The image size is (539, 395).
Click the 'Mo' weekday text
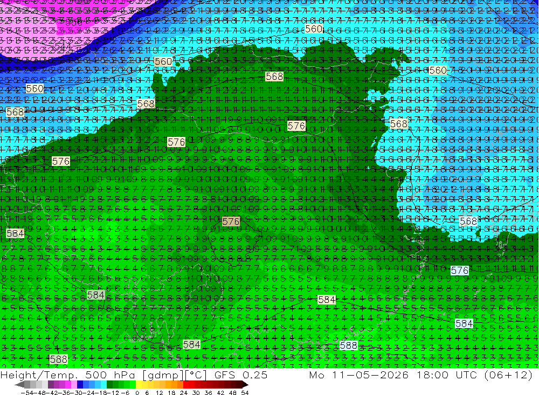[x=318, y=375]
